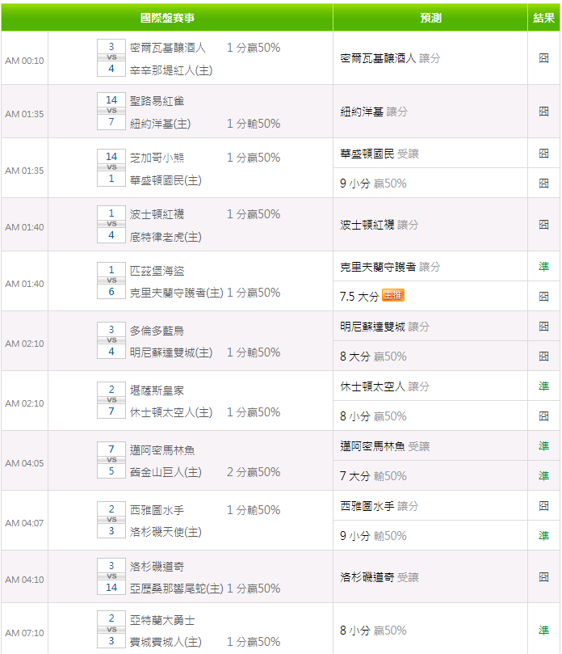The image size is (562, 654).
Task: Open the 多倫多藍鳥 team link
Action: 157,331
